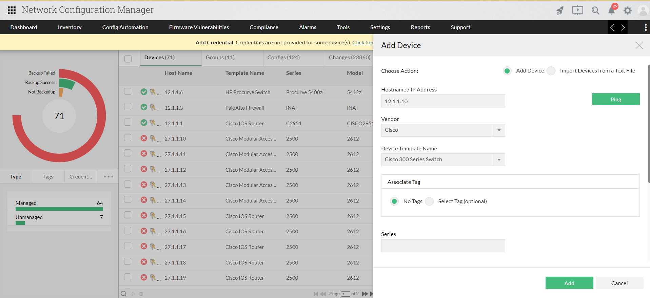Screen dimensions: 650x298
Task: Check the box for device 27.1.1.11
Action: click(127, 153)
